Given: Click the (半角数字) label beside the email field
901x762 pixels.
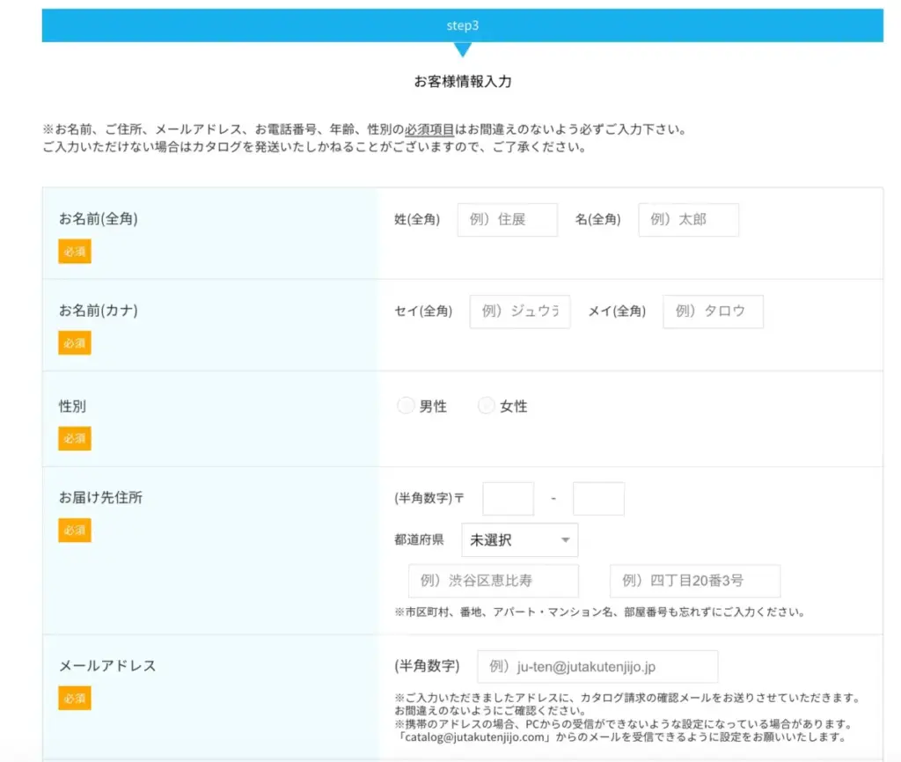Looking at the screenshot, I should pos(427,666).
